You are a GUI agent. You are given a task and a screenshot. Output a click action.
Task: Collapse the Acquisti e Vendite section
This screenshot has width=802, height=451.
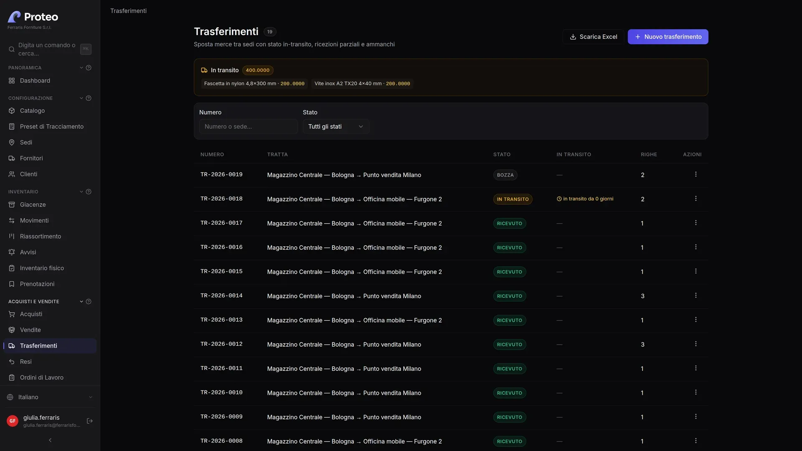click(x=81, y=302)
